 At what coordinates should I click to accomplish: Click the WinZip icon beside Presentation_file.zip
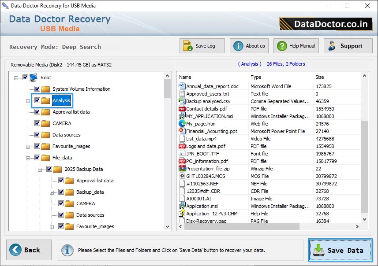click(x=181, y=169)
